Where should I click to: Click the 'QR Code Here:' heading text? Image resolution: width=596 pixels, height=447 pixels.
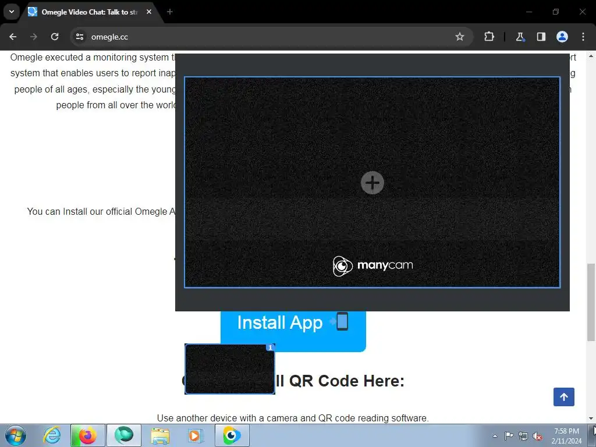[347, 381]
